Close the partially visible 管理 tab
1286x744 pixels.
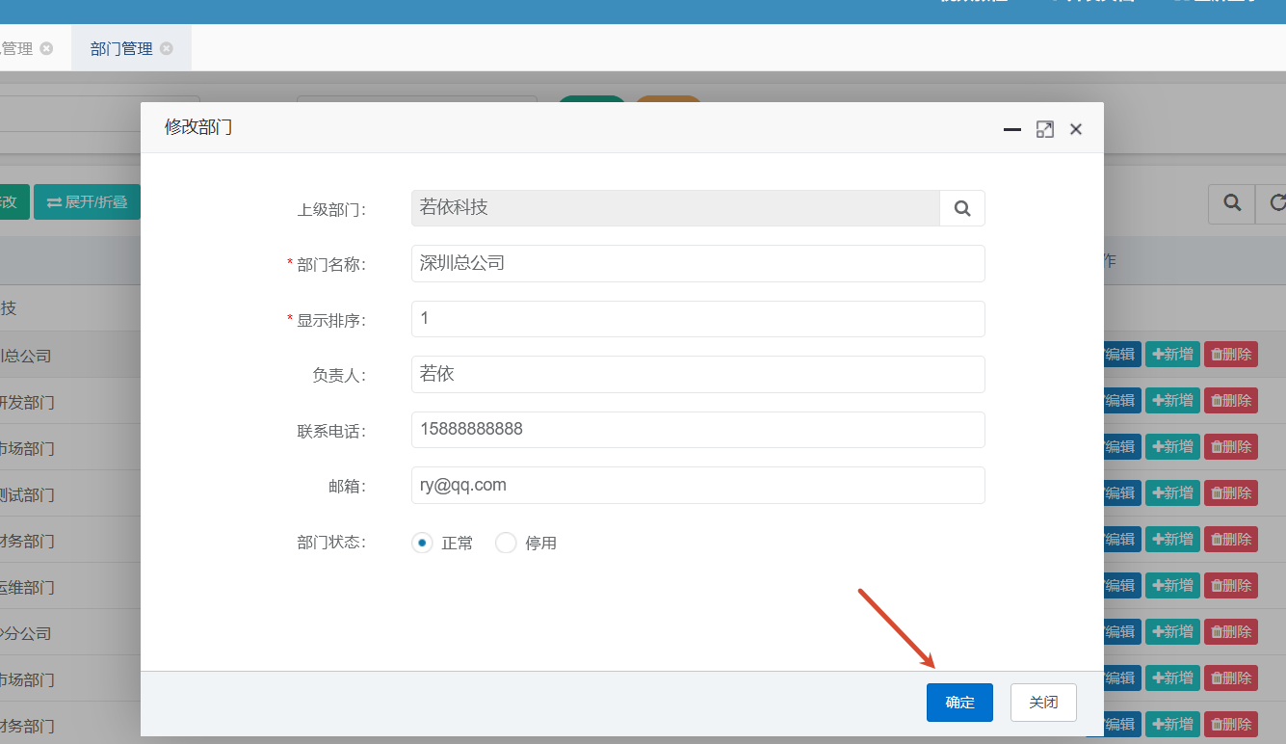[x=46, y=48]
